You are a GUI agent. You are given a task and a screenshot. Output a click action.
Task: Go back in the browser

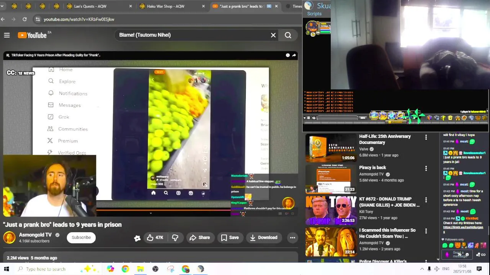pos(3,19)
